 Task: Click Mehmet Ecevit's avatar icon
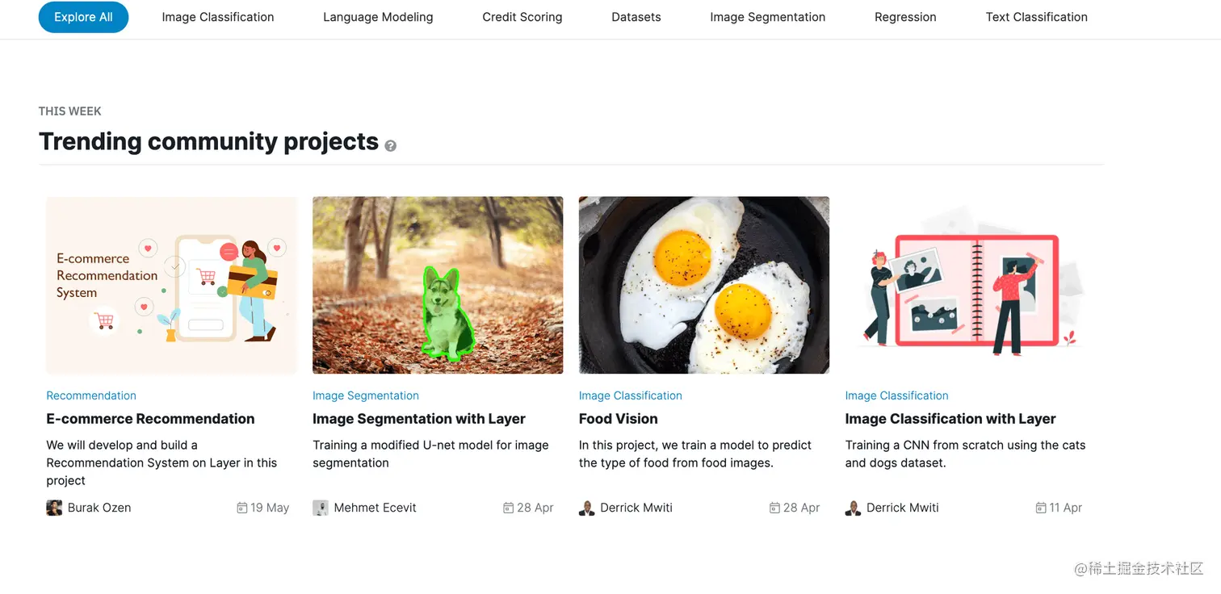point(321,508)
